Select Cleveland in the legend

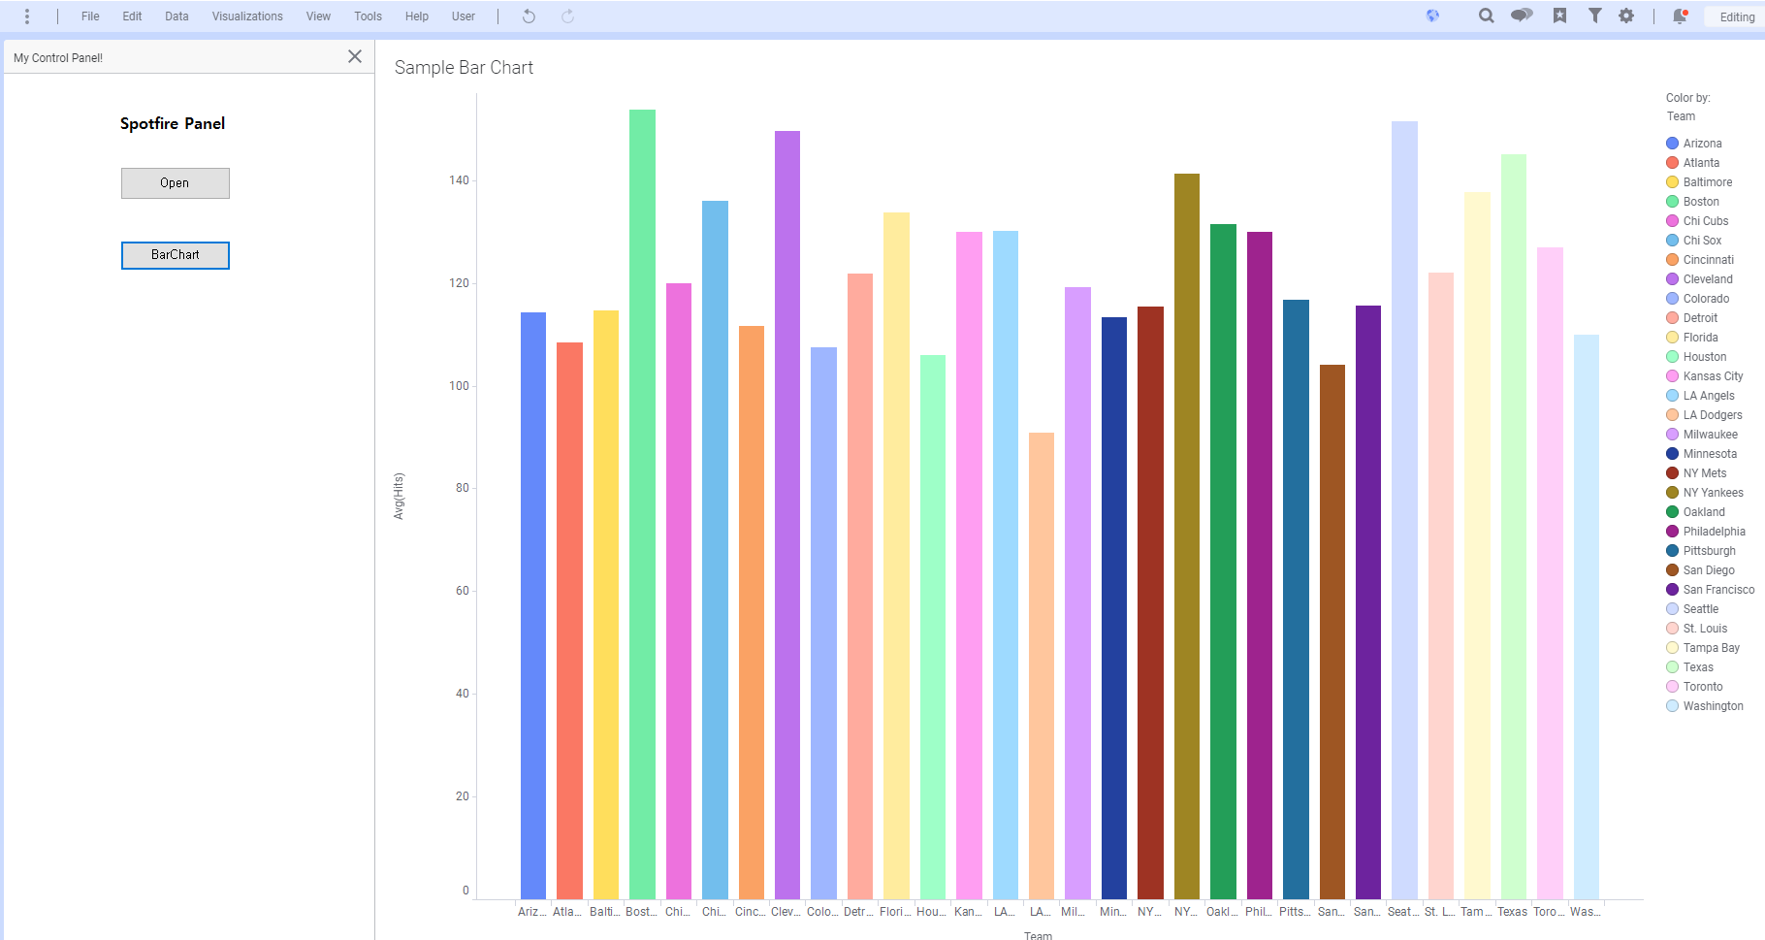point(1699,279)
